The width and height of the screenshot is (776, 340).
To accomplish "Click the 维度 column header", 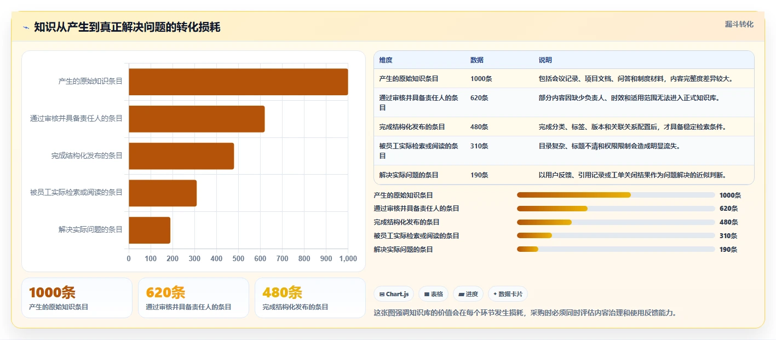I will [x=386, y=60].
